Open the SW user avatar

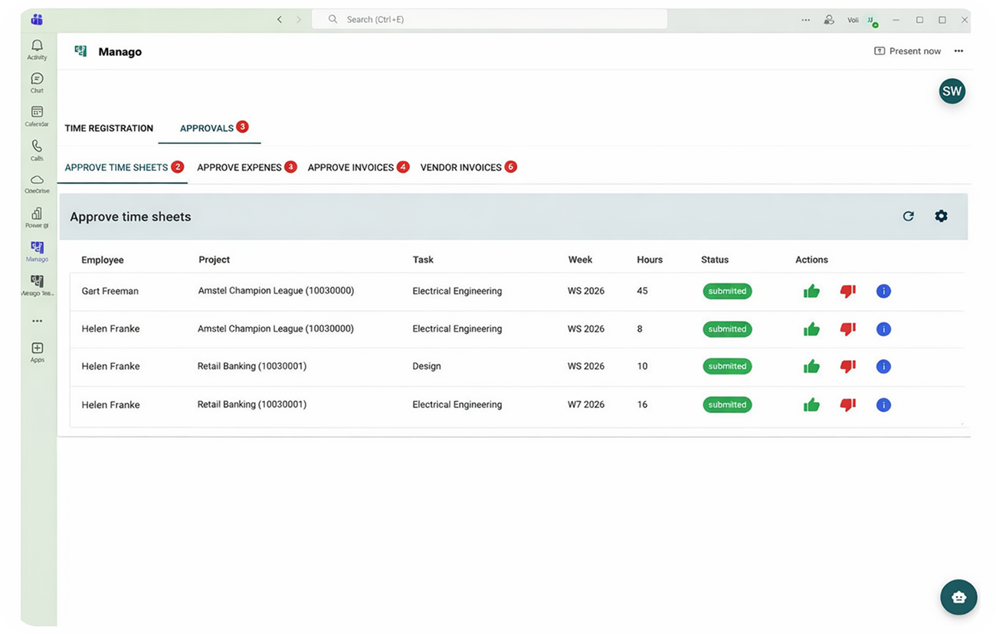952,91
